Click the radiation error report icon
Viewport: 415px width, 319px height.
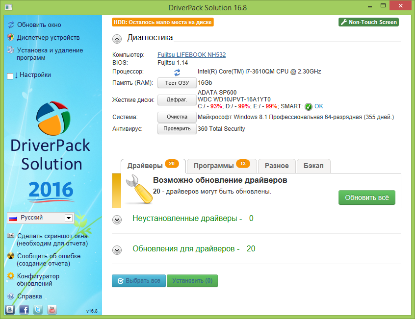[11, 256]
